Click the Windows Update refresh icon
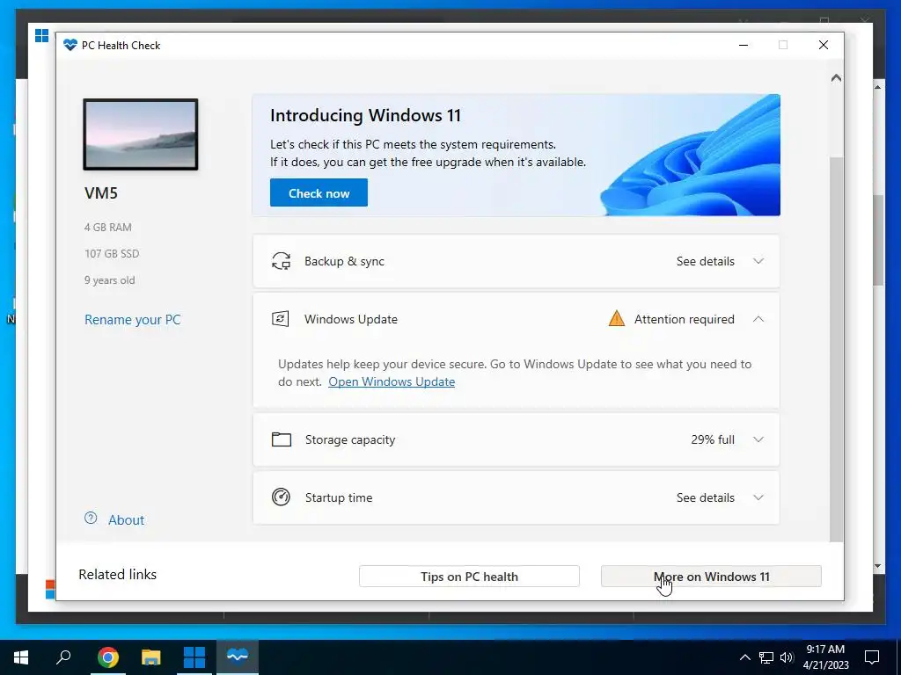The height and width of the screenshot is (675, 901). click(281, 318)
